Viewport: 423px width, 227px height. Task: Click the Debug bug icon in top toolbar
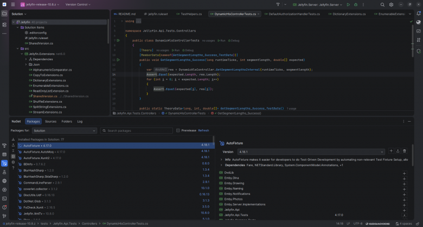click(x=356, y=4)
